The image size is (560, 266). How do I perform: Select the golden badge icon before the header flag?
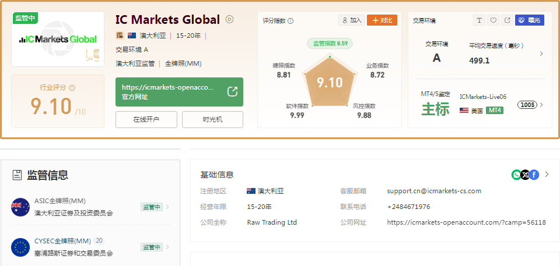click(120, 36)
